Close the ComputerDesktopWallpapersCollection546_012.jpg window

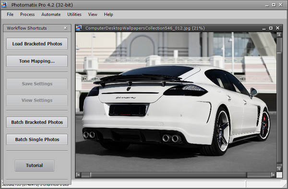coord(277,28)
